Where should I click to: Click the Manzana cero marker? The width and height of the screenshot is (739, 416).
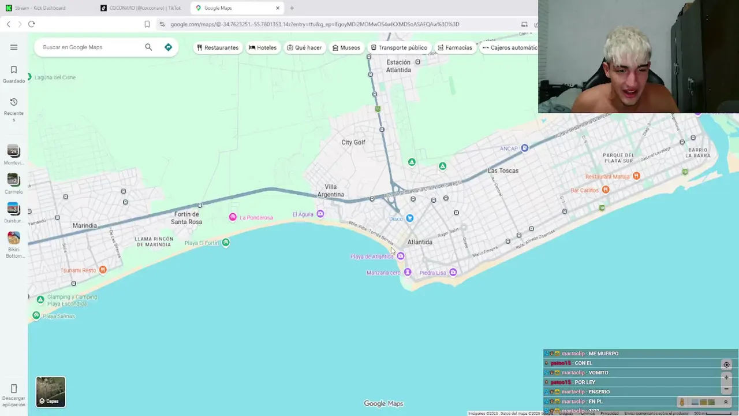click(408, 272)
